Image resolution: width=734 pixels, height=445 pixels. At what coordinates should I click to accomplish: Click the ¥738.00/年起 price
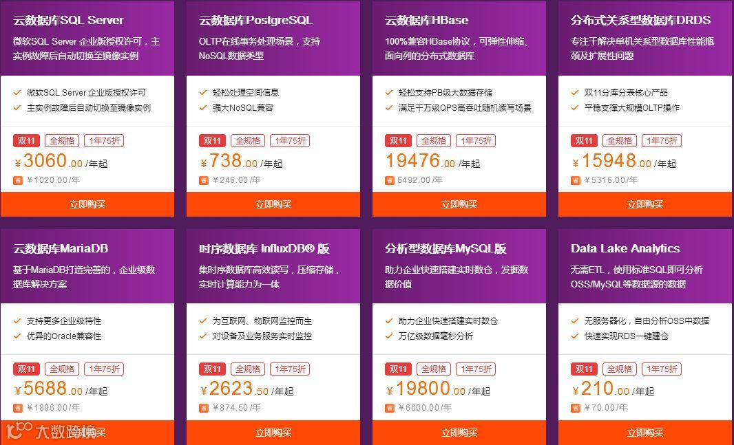pyautogui.click(x=241, y=161)
